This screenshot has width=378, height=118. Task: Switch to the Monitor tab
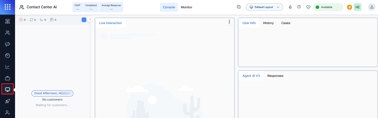pyautogui.click(x=186, y=7)
